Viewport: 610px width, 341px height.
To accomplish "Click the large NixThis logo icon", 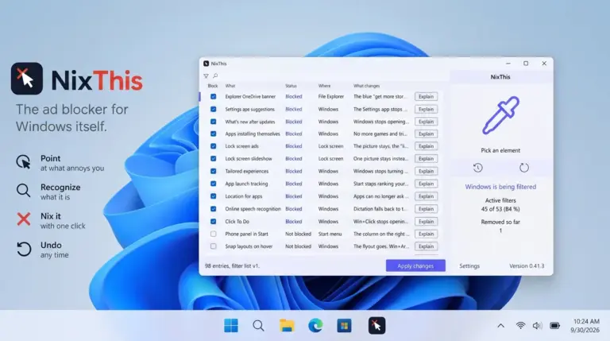I will coord(27,79).
